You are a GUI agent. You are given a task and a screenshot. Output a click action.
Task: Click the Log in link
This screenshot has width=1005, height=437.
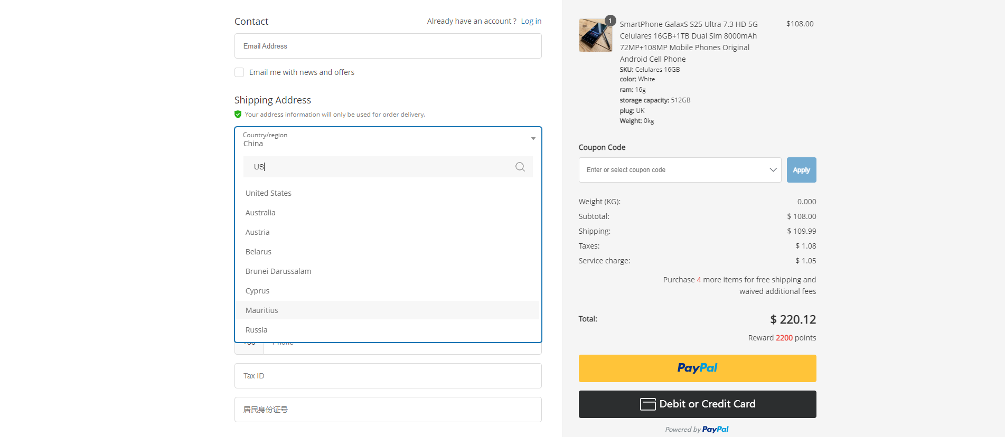531,21
